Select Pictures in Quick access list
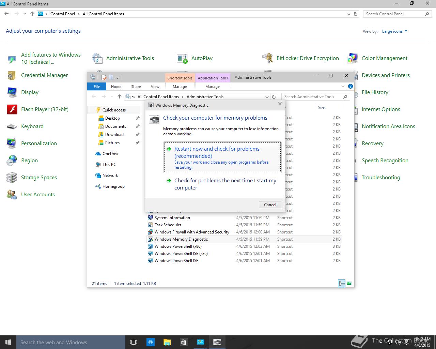Image resolution: width=436 pixels, height=349 pixels. pyautogui.click(x=112, y=143)
